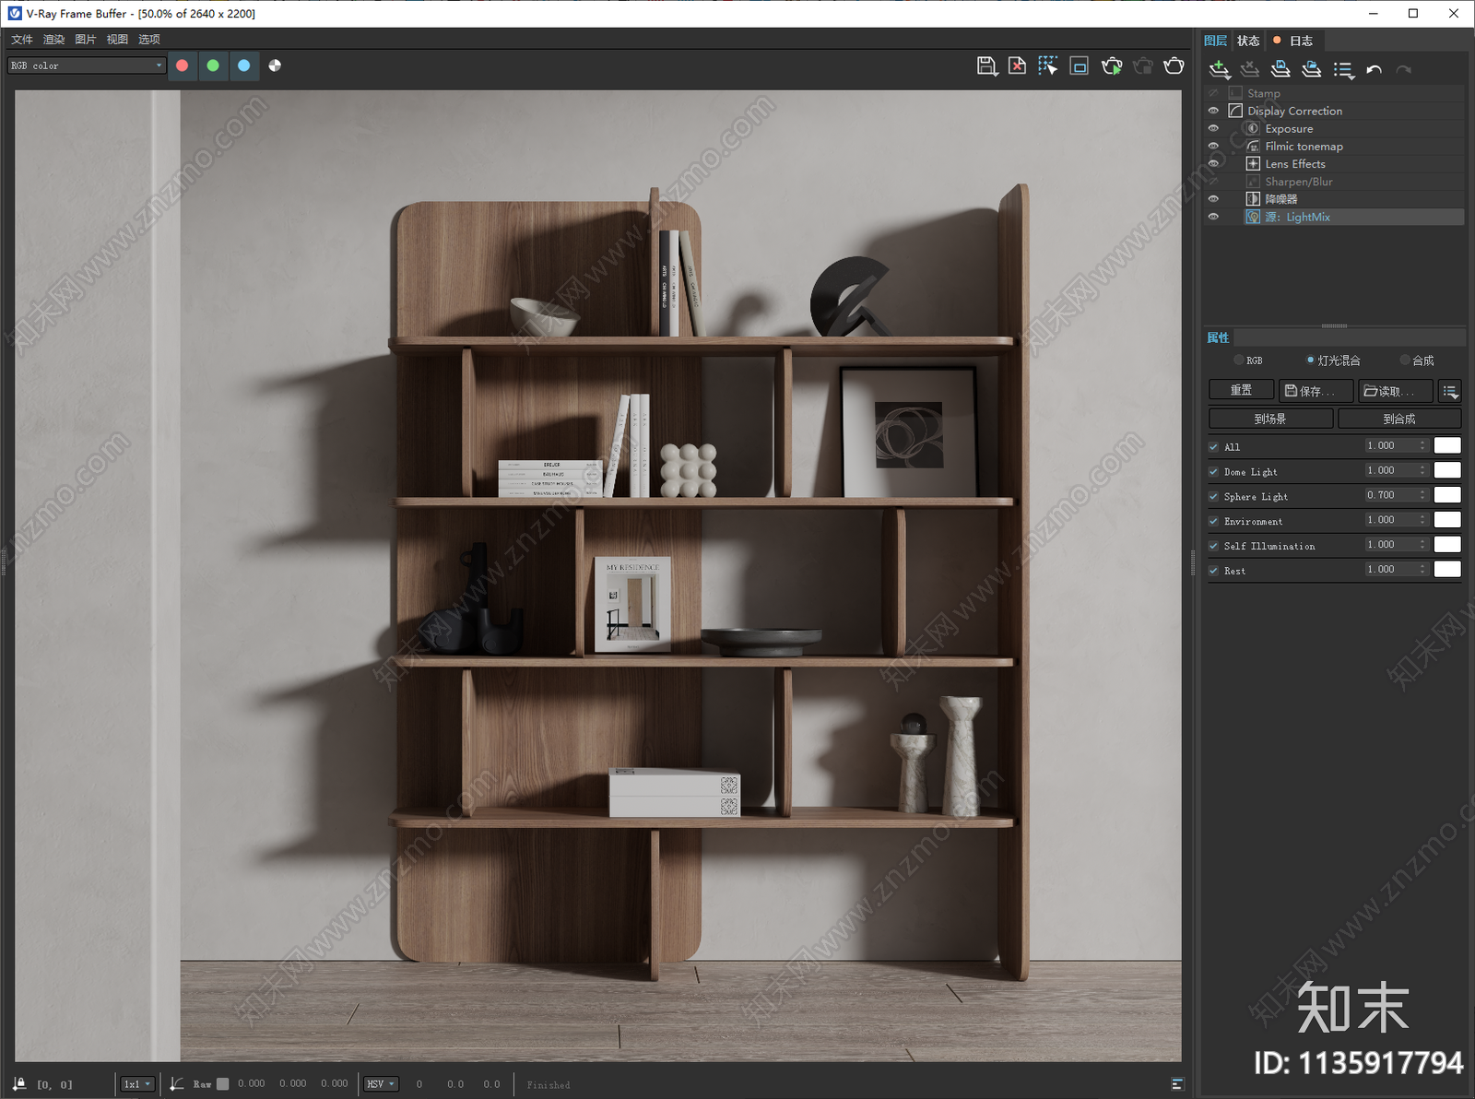
Task: Open Environment color swatch
Action: click(1447, 521)
